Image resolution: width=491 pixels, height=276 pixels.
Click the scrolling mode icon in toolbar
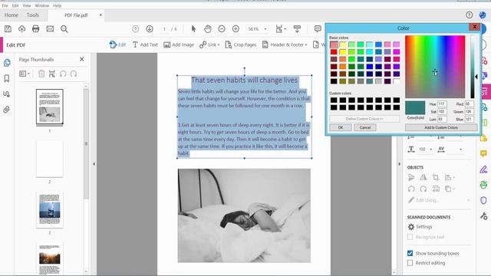pyautogui.click(x=297, y=29)
